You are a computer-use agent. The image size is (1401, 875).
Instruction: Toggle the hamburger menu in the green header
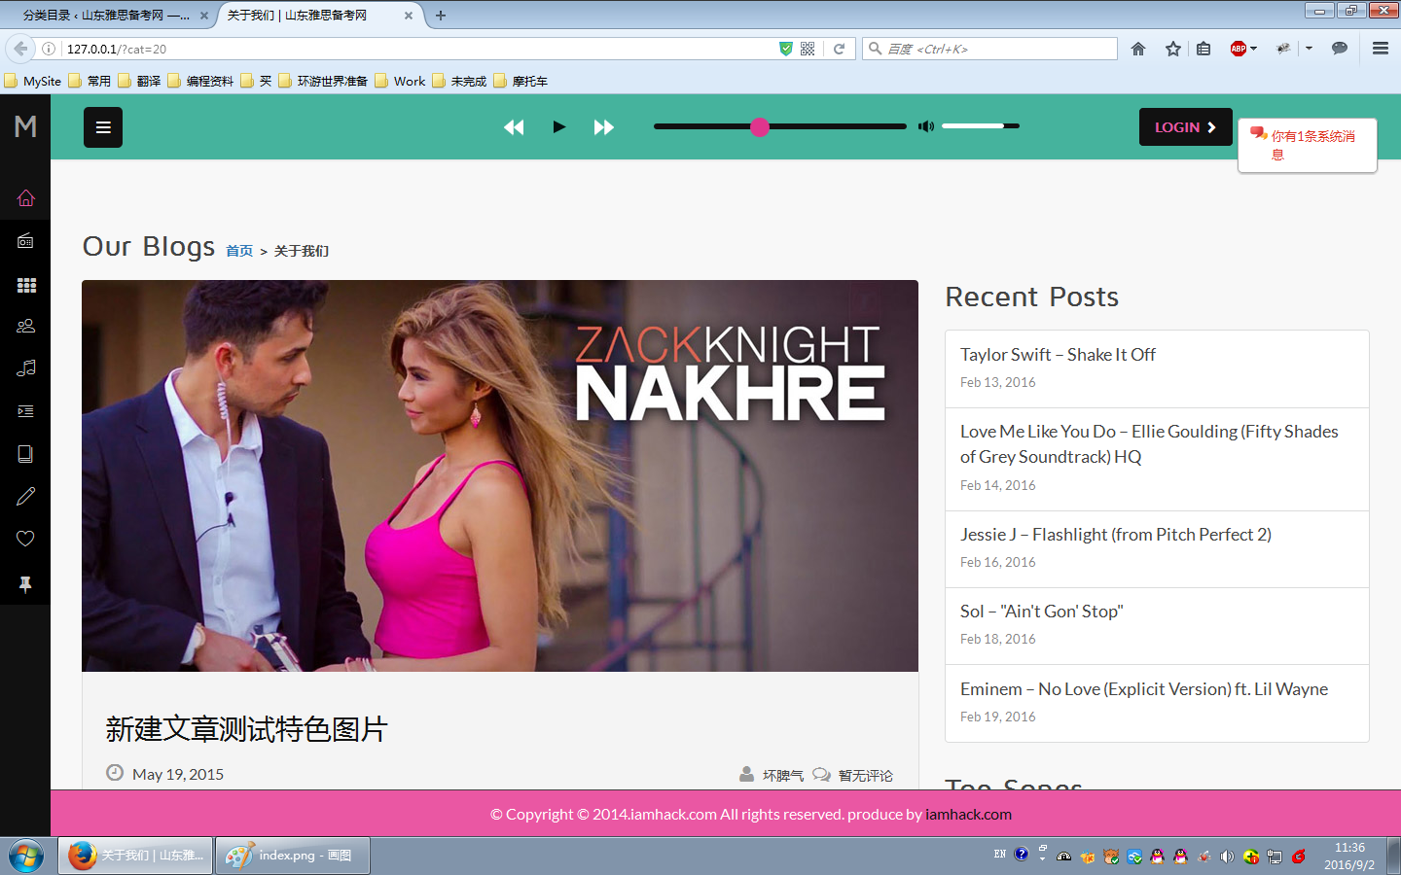pos(103,127)
